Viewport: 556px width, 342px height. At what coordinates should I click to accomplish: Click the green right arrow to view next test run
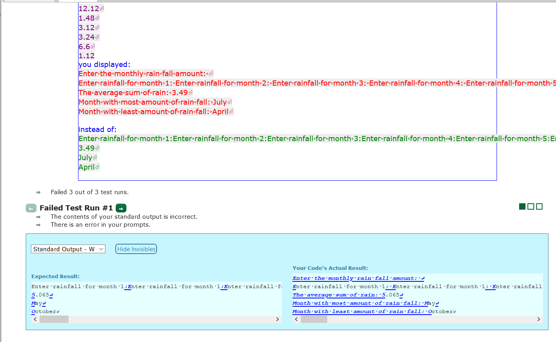click(121, 208)
